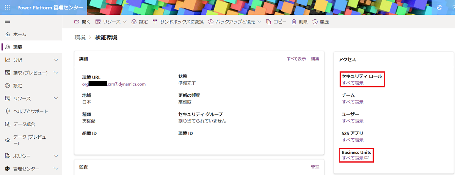Click the コピー copy icon
This screenshot has width=455, height=175.
pyautogui.click(x=269, y=22)
